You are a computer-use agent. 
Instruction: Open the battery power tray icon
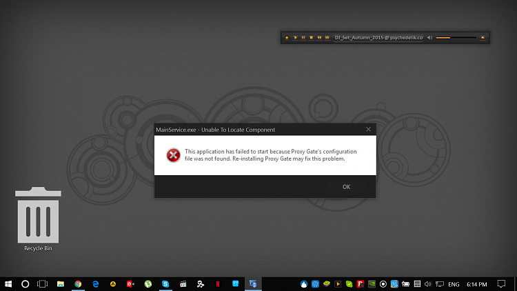(405, 284)
